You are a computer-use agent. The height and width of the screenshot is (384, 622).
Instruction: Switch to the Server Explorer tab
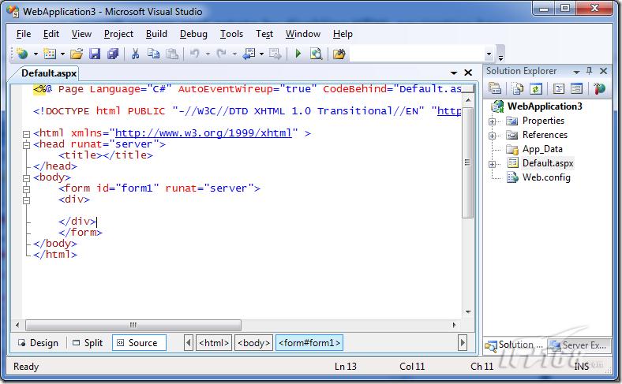[579, 345]
